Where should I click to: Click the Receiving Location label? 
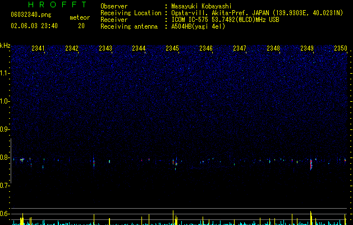(131, 13)
